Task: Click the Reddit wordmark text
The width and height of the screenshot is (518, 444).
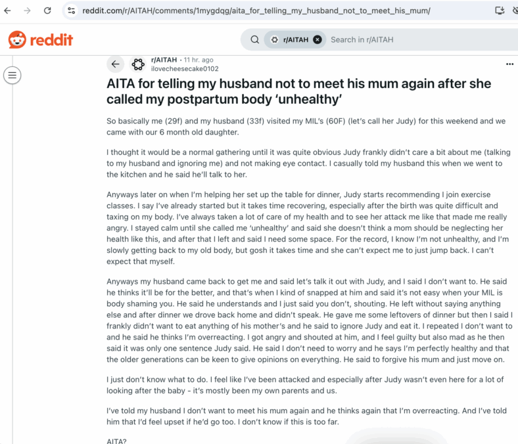Action: pos(51,40)
